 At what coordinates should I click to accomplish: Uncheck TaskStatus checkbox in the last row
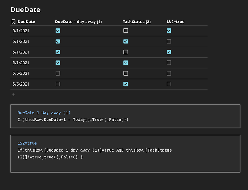(x=126, y=84)
